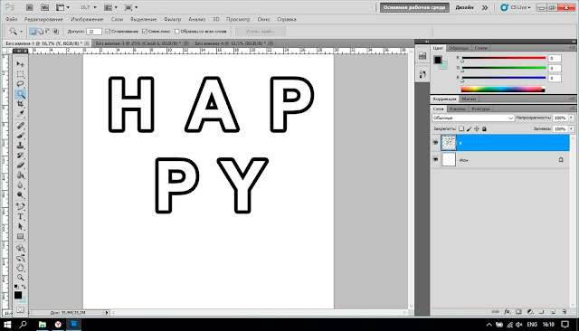Image resolution: width=579 pixels, height=331 pixels.
Task: Enable Образец со всех слоев checkbox
Action: 177,32
